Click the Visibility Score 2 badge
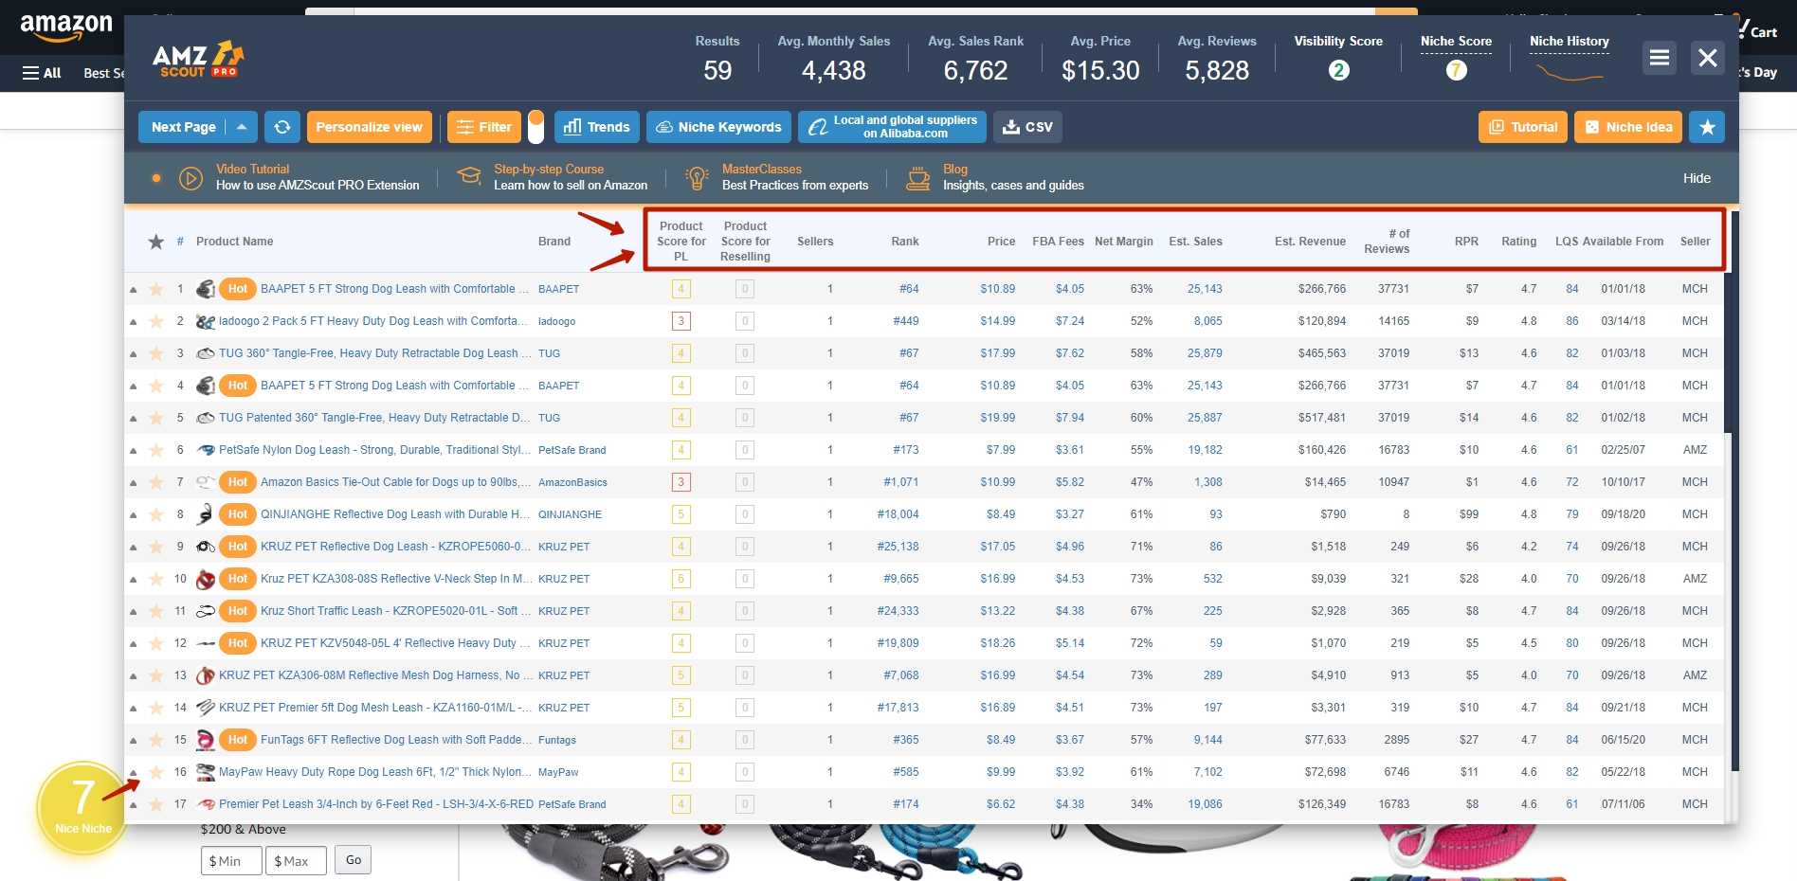1797x881 pixels. (1338, 70)
